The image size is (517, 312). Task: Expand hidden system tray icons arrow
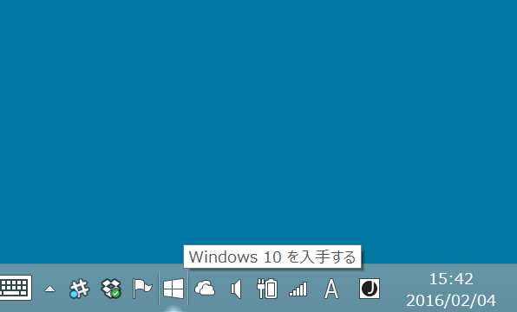[x=49, y=289]
